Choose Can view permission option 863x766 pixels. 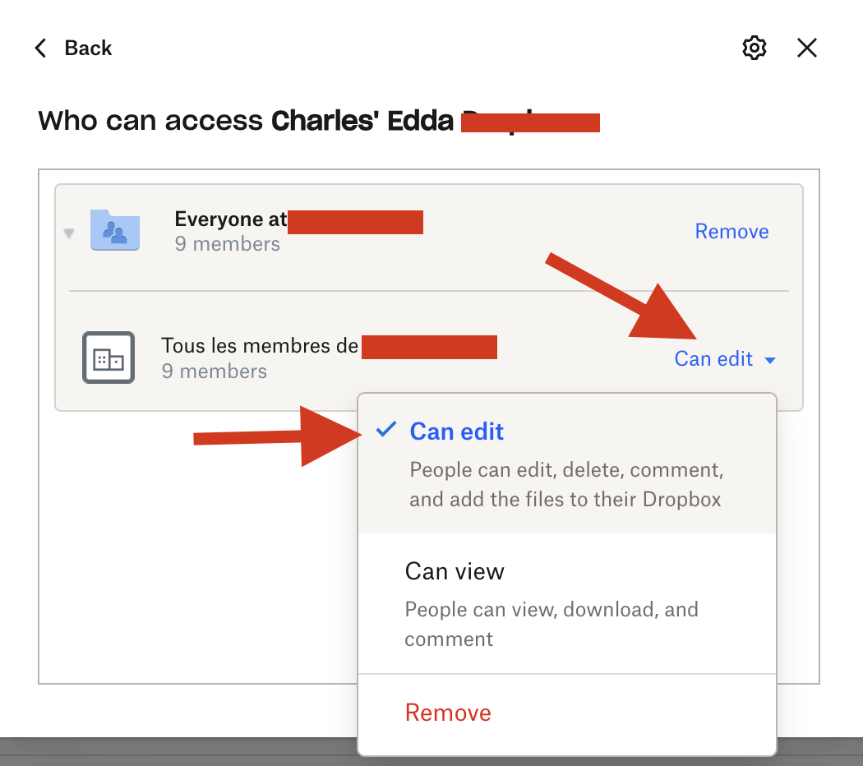[567, 603]
